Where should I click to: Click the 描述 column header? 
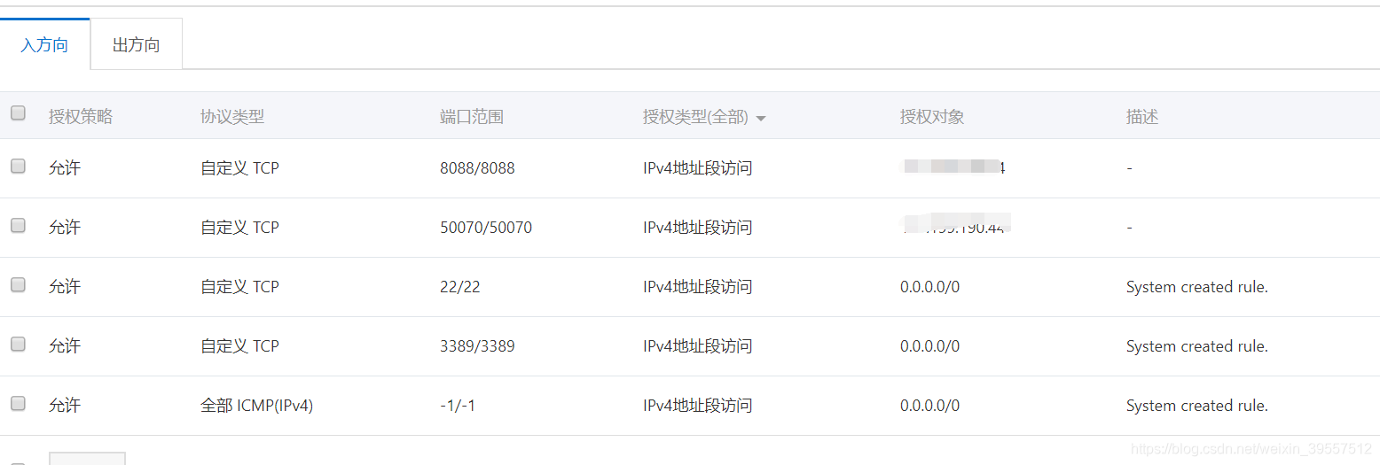pyautogui.click(x=1142, y=117)
